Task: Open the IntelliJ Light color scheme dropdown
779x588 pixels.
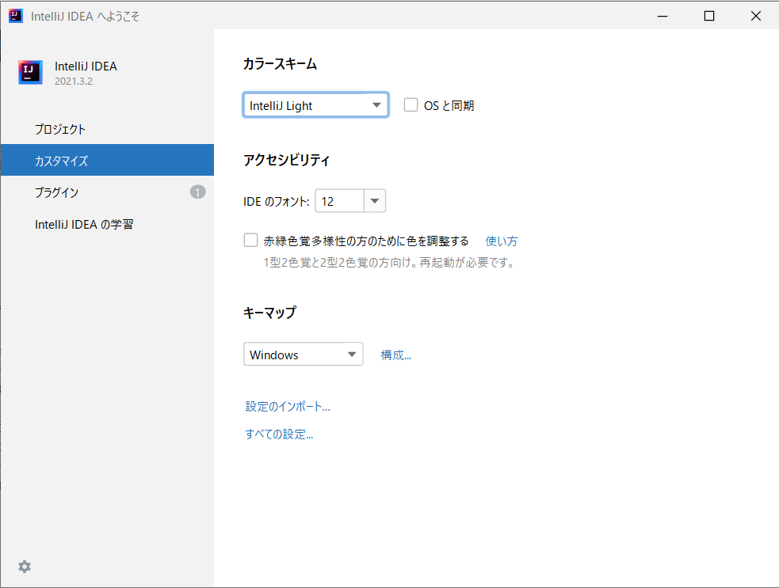Action: point(315,105)
